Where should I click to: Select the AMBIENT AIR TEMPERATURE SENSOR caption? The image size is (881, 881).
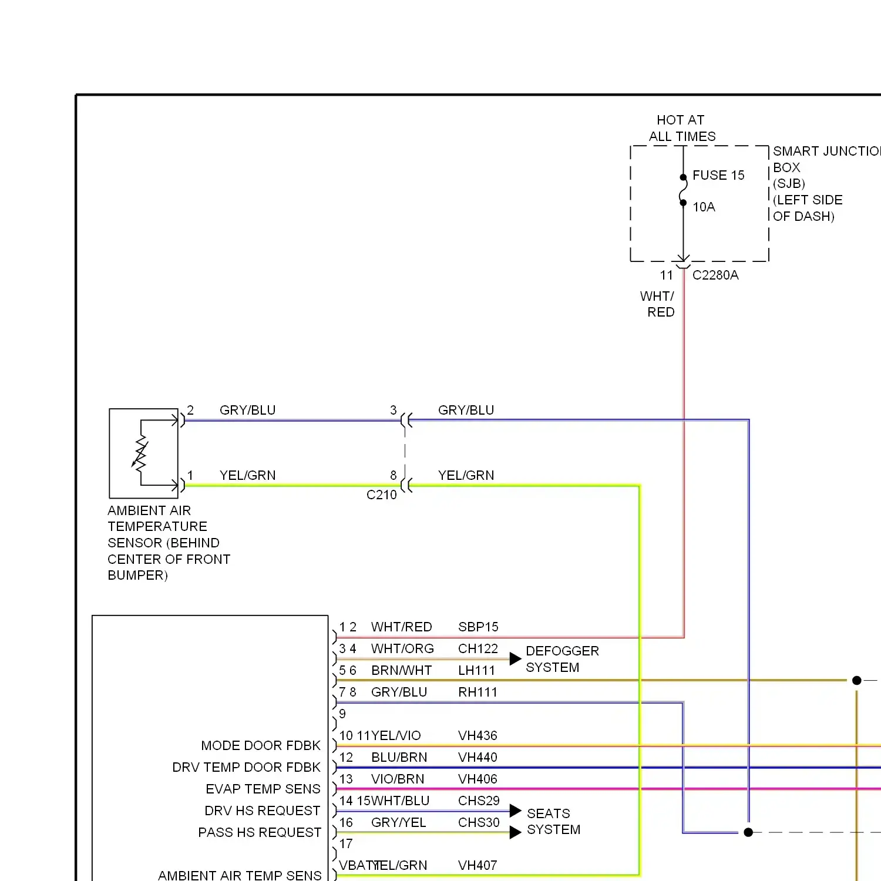[x=169, y=543]
